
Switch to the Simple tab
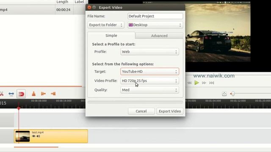pyautogui.click(x=111, y=35)
